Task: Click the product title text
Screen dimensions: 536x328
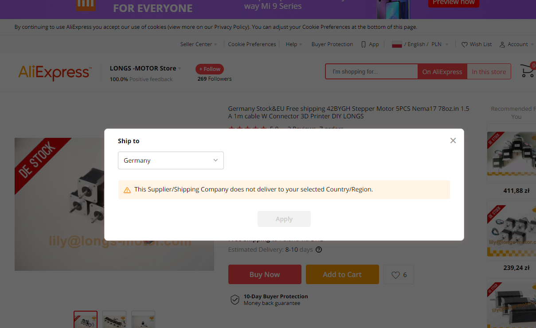Action: pos(348,112)
